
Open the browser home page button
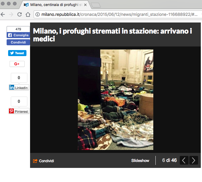[x=28, y=14]
